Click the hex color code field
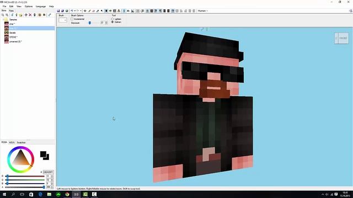The height and width of the screenshot is (198, 353). pyautogui.click(x=48, y=172)
